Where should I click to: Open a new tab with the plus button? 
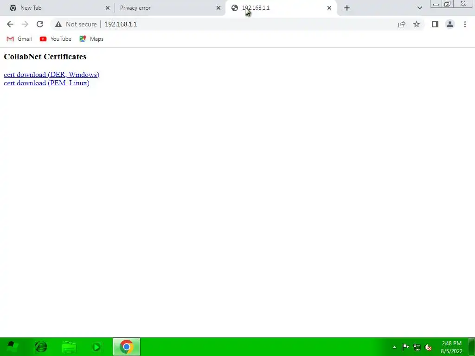(x=347, y=8)
